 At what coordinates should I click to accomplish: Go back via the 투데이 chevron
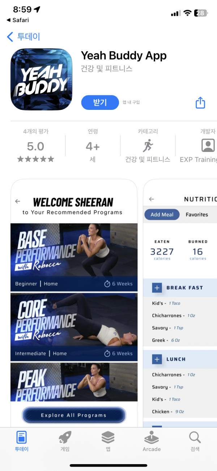pyautogui.click(x=24, y=37)
